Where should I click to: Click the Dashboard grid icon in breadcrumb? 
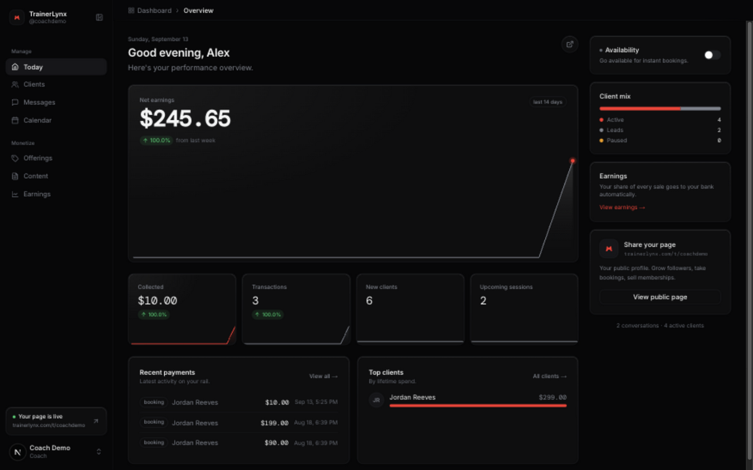click(x=131, y=11)
